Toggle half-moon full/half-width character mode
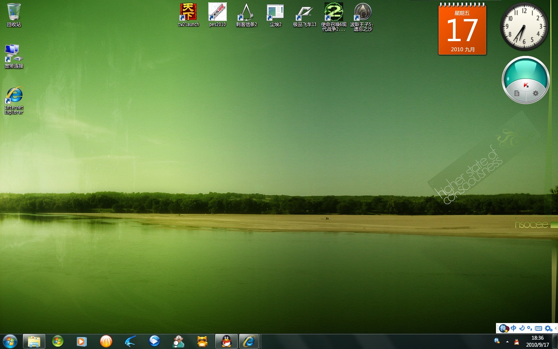Viewport: 558px width, 349px height. [522, 328]
